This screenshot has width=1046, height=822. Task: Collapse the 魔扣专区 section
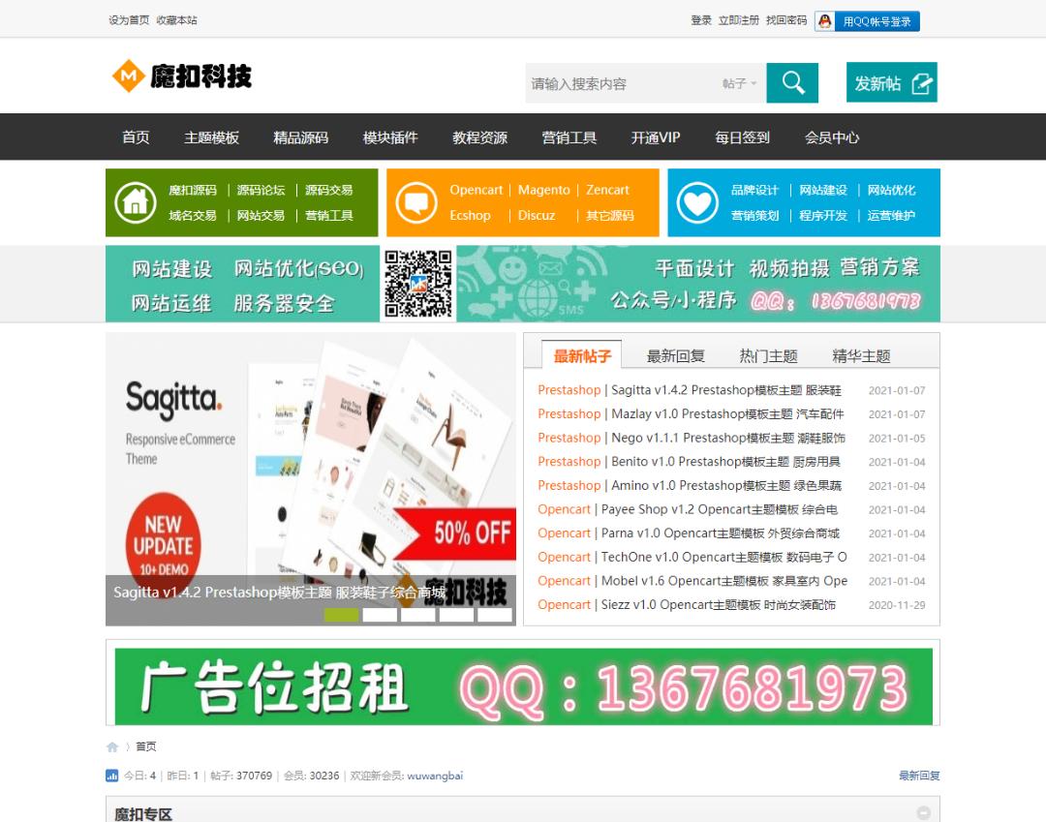pos(923,812)
